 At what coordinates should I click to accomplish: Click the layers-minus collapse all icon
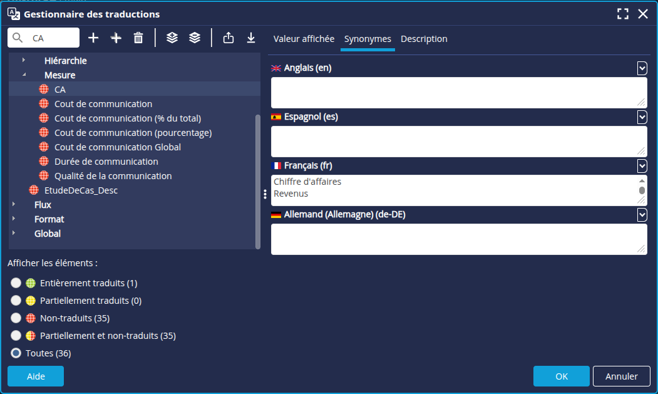click(x=195, y=38)
